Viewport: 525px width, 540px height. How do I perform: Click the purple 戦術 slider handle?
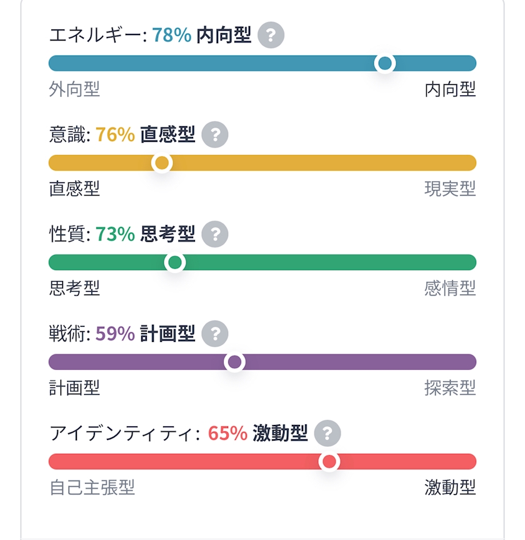[x=234, y=362]
